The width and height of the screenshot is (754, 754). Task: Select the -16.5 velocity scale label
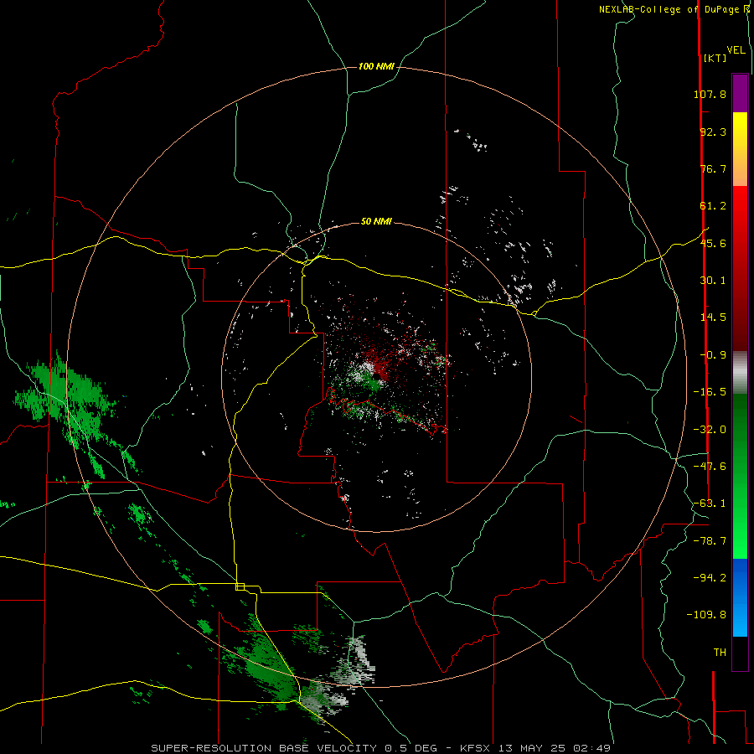click(x=710, y=392)
